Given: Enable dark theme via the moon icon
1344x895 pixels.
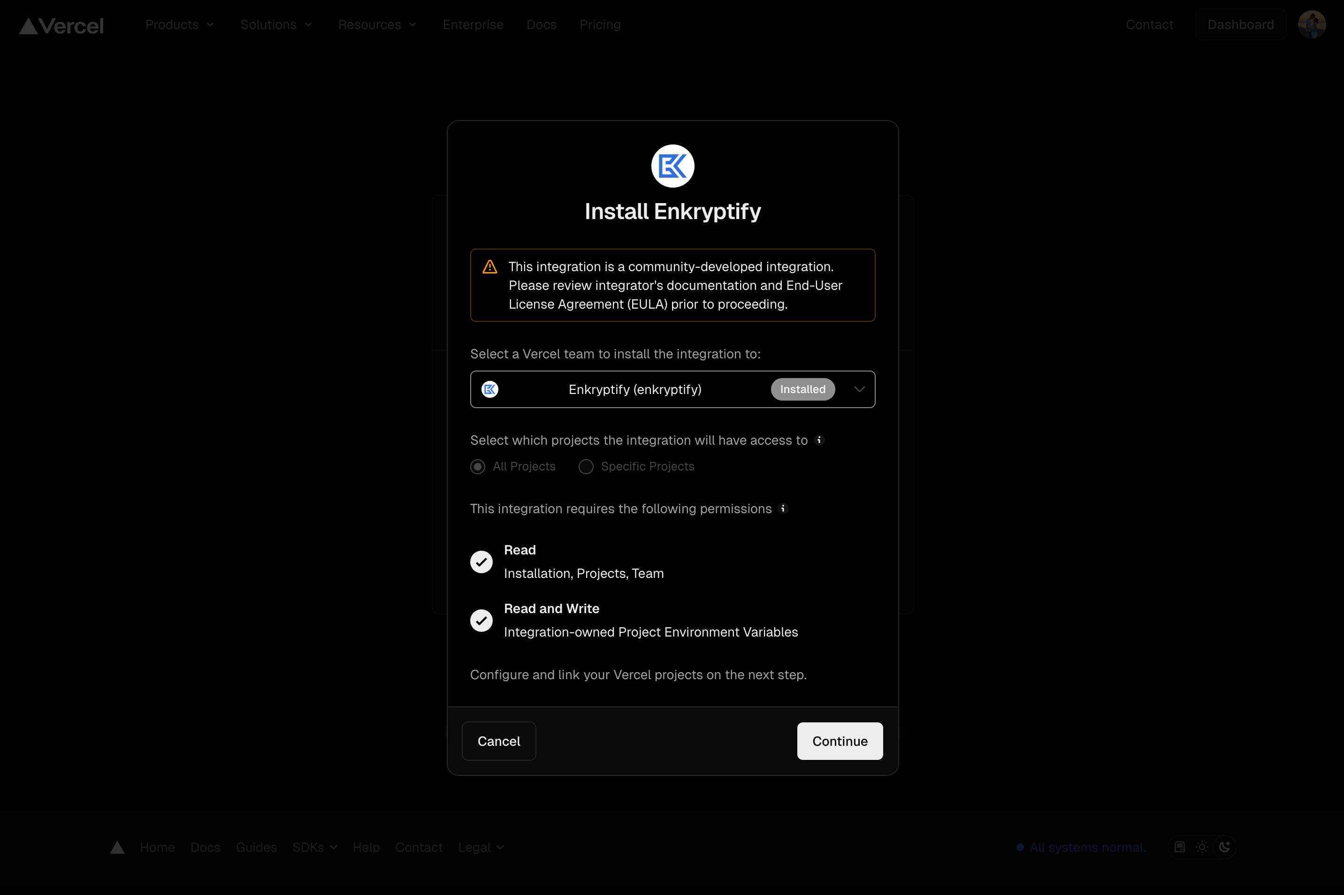Looking at the screenshot, I should (1225, 847).
